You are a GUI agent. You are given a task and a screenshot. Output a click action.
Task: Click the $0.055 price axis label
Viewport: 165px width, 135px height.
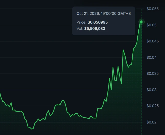152,9
